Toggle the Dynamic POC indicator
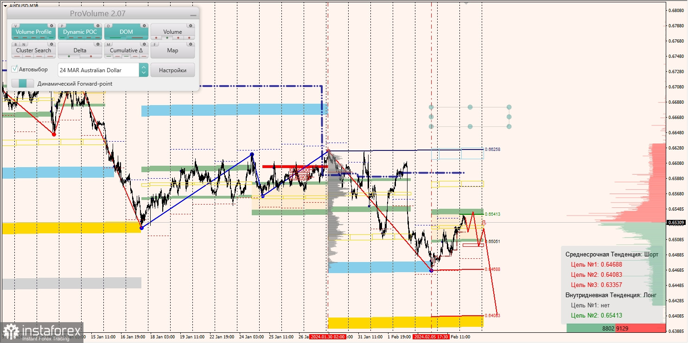The image size is (688, 343). [x=80, y=31]
